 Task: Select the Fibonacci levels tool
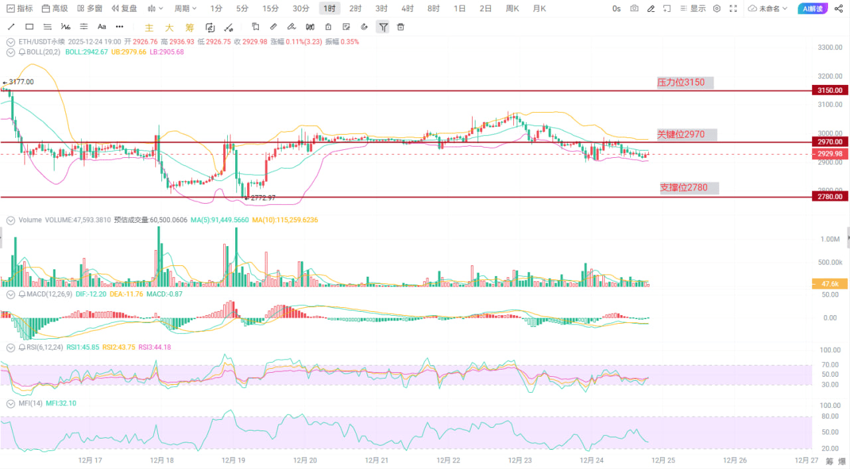83,27
